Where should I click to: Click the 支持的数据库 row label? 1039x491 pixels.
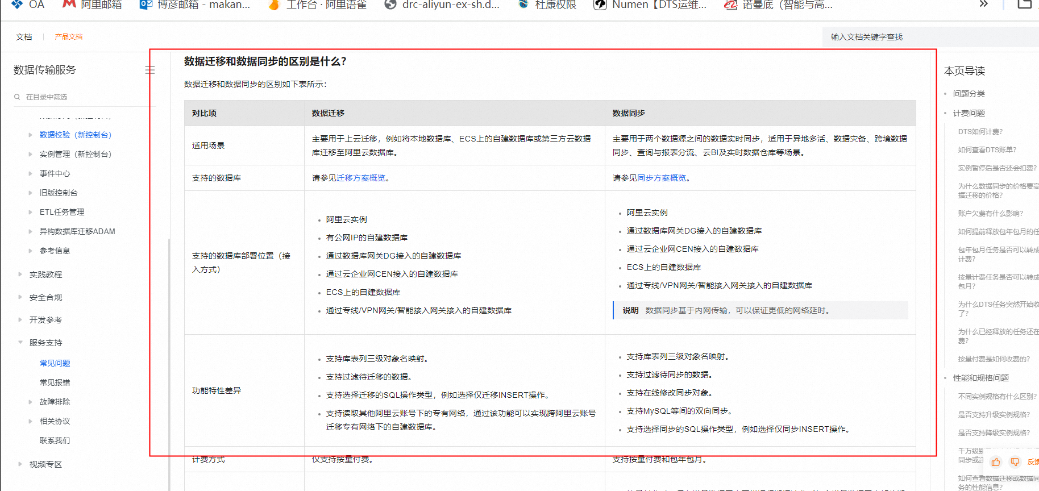(217, 178)
